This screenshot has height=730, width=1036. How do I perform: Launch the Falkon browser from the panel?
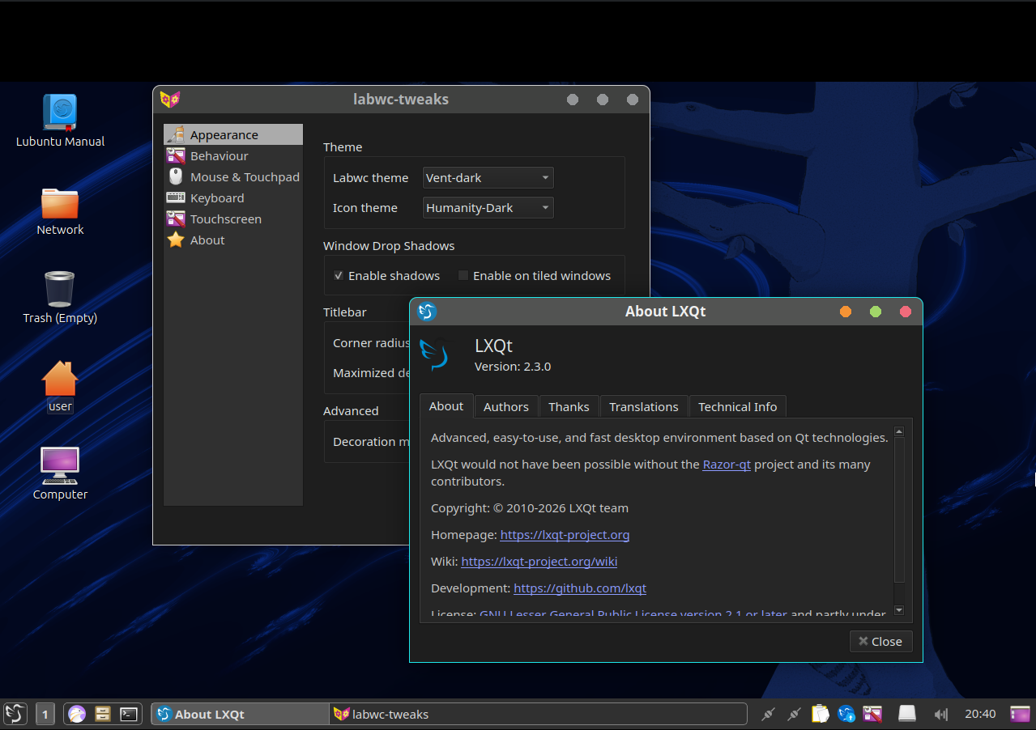[x=76, y=714]
